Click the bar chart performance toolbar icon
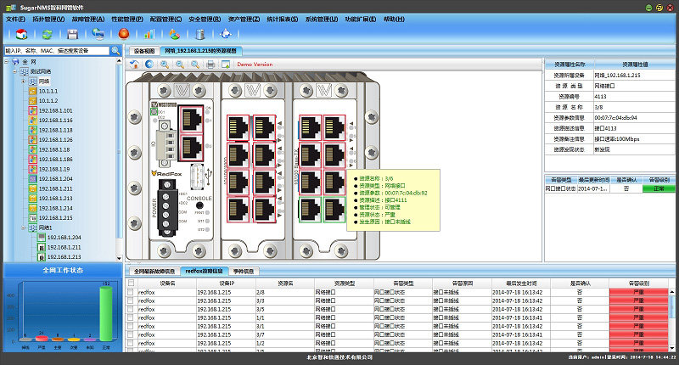 click(149, 34)
